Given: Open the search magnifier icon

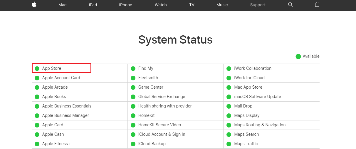Looking at the screenshot, I should (x=290, y=5).
